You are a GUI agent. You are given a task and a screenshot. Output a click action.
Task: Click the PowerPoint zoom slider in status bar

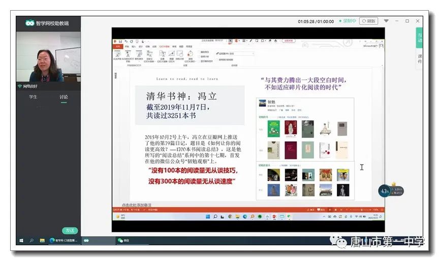(x=362, y=209)
